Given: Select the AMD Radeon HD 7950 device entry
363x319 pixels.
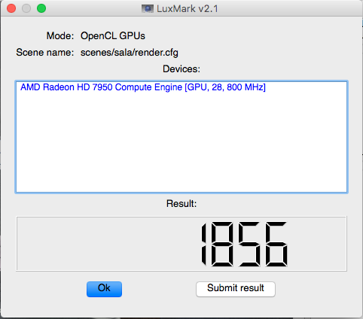Looking at the screenshot, I should (x=143, y=87).
